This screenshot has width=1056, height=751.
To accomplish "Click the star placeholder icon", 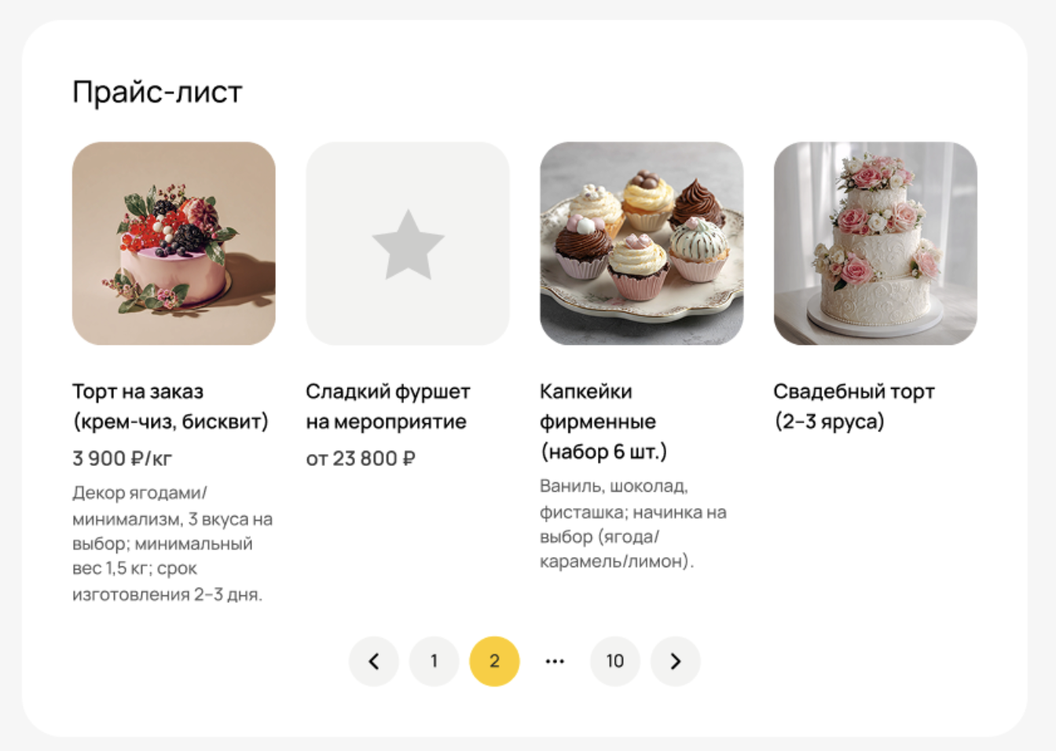I will [408, 245].
